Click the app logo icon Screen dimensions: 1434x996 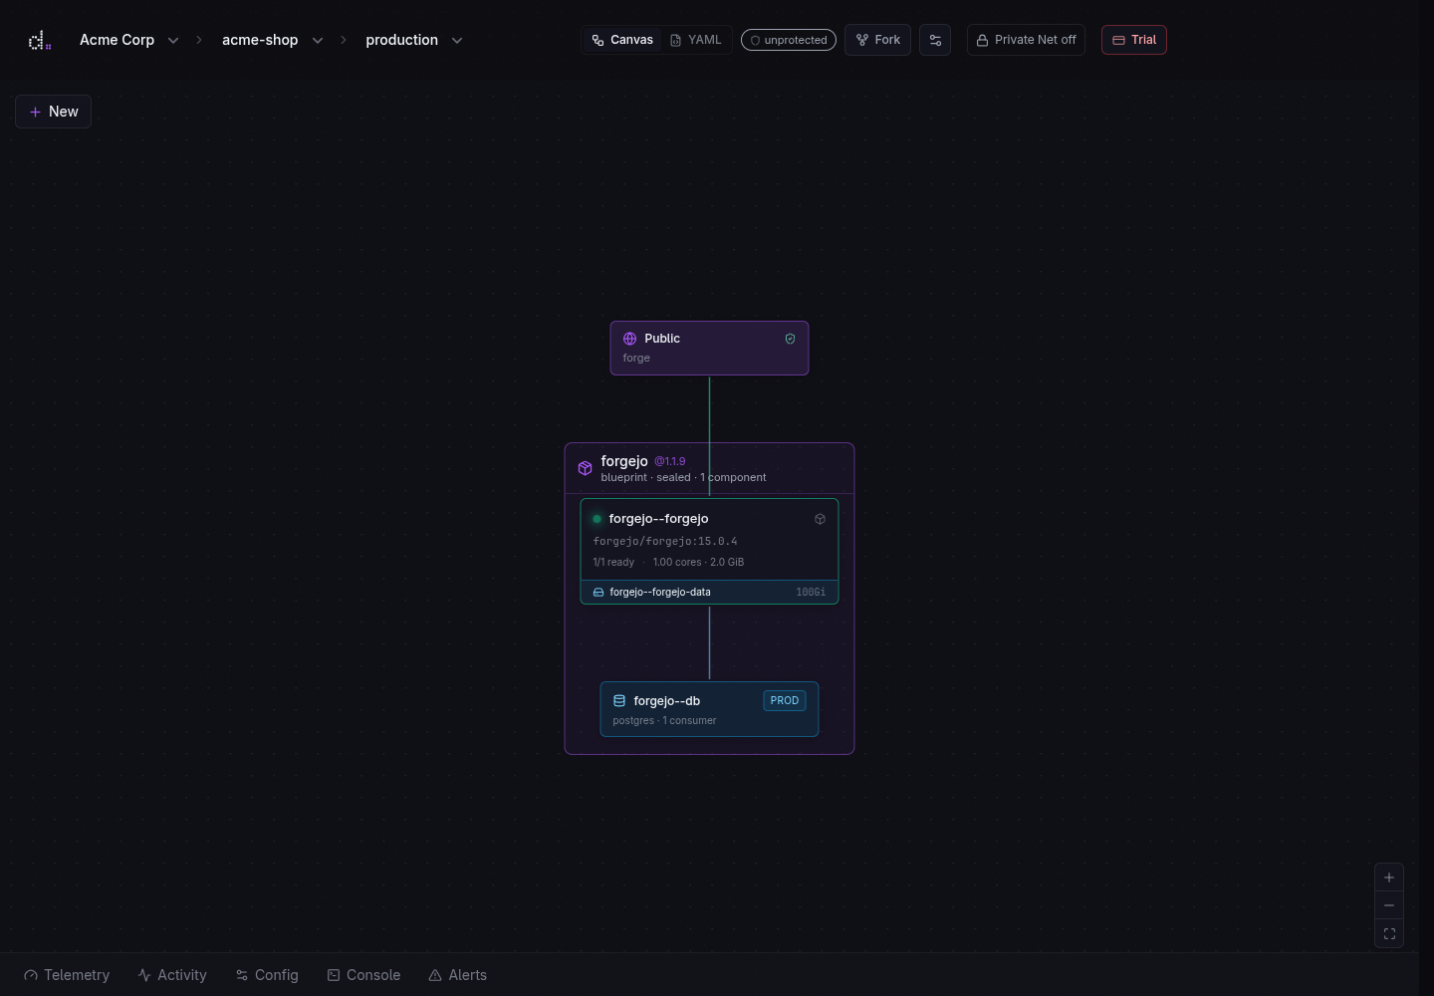(x=40, y=41)
